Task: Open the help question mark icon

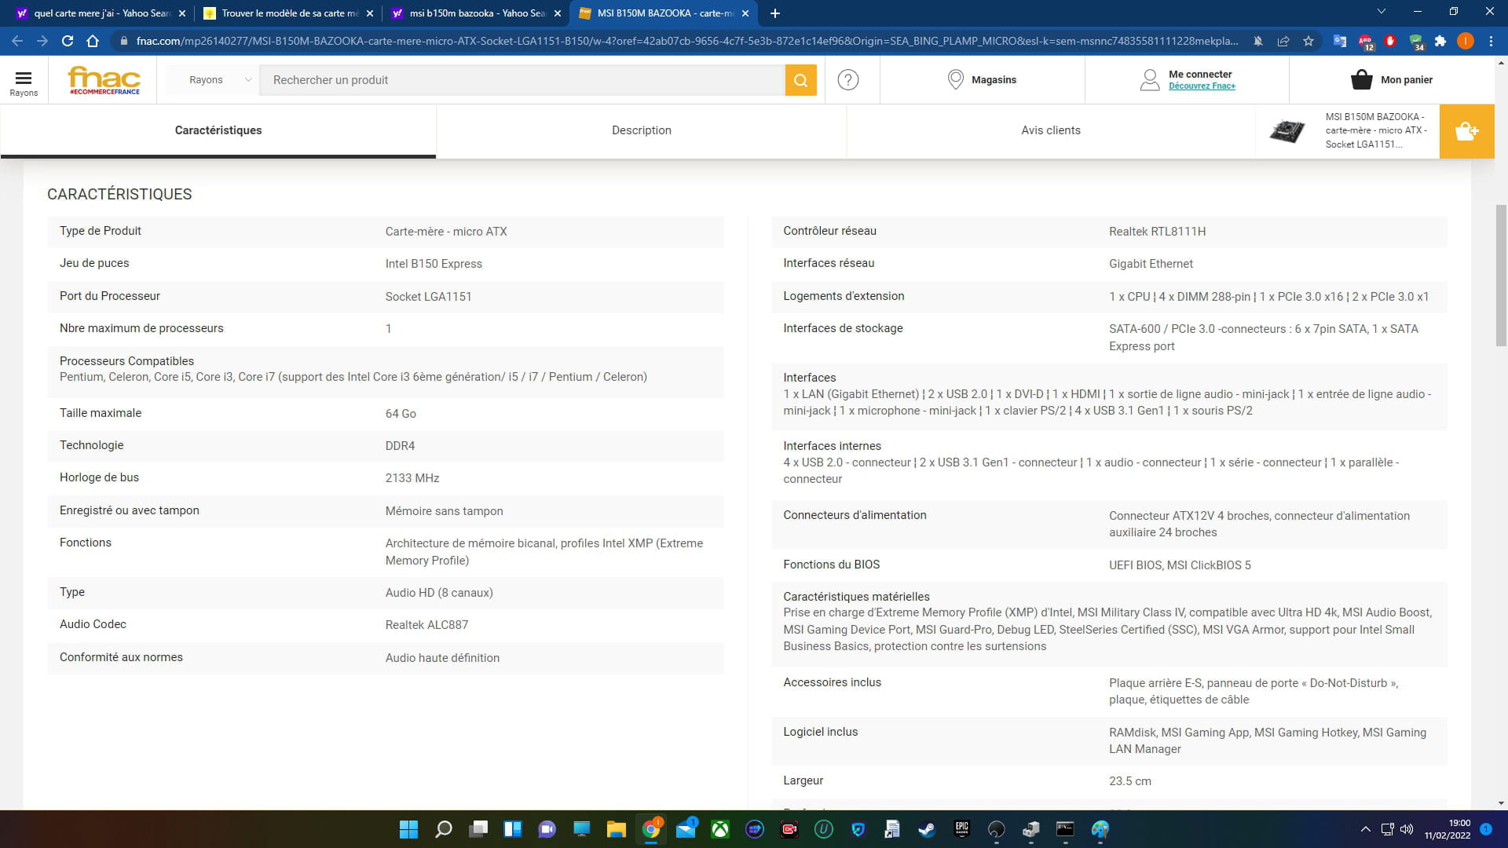Action: point(847,80)
